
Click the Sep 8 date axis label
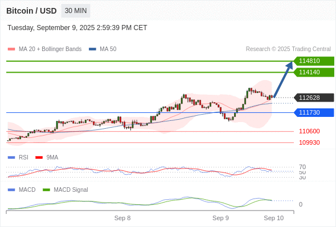coord(122,218)
